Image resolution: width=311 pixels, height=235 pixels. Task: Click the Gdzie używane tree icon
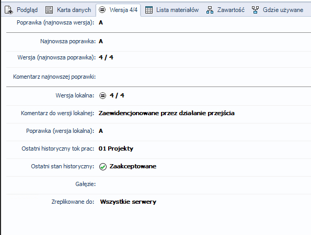[x=255, y=10]
